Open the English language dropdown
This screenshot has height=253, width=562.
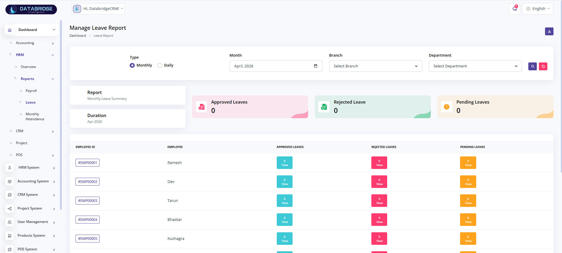(538, 9)
